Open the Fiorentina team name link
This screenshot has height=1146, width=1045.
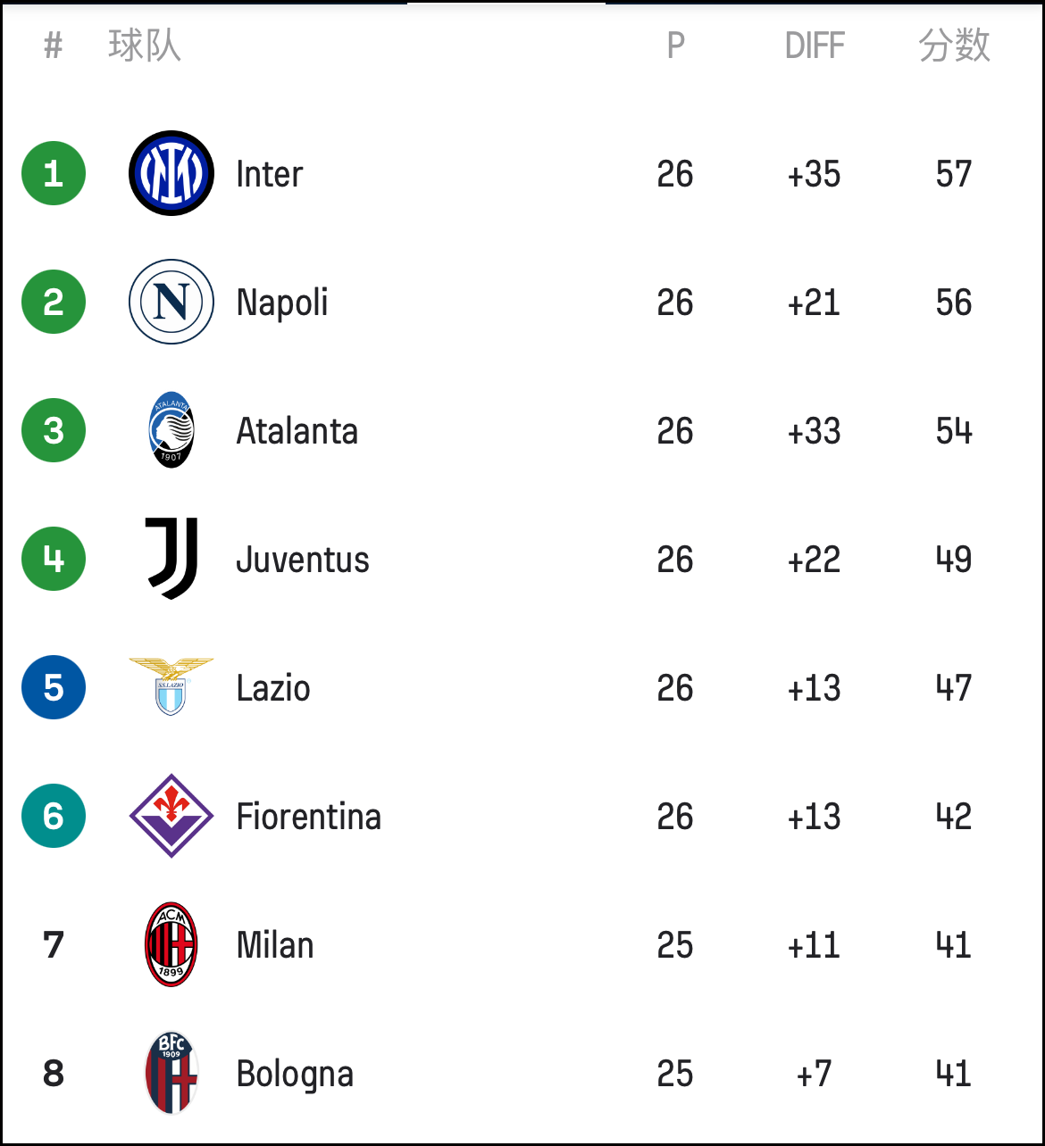tap(309, 817)
